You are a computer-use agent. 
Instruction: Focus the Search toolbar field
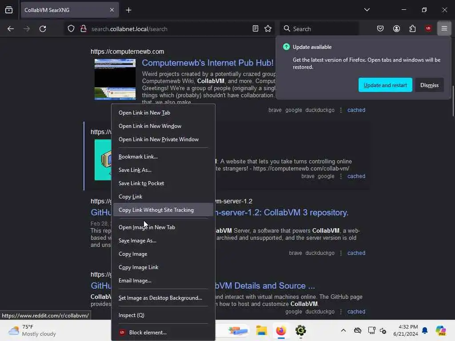coord(319,29)
